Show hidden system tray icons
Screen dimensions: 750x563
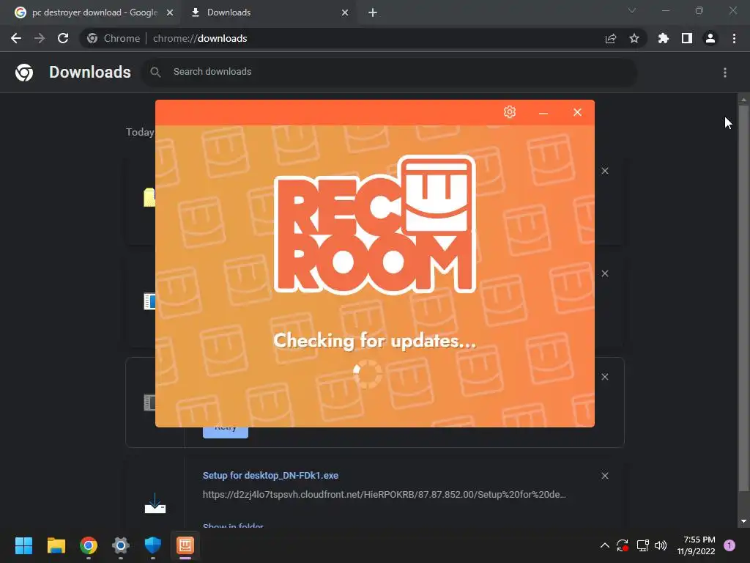pyautogui.click(x=604, y=545)
